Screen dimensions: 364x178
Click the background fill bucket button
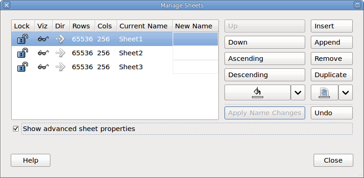[x=258, y=92]
